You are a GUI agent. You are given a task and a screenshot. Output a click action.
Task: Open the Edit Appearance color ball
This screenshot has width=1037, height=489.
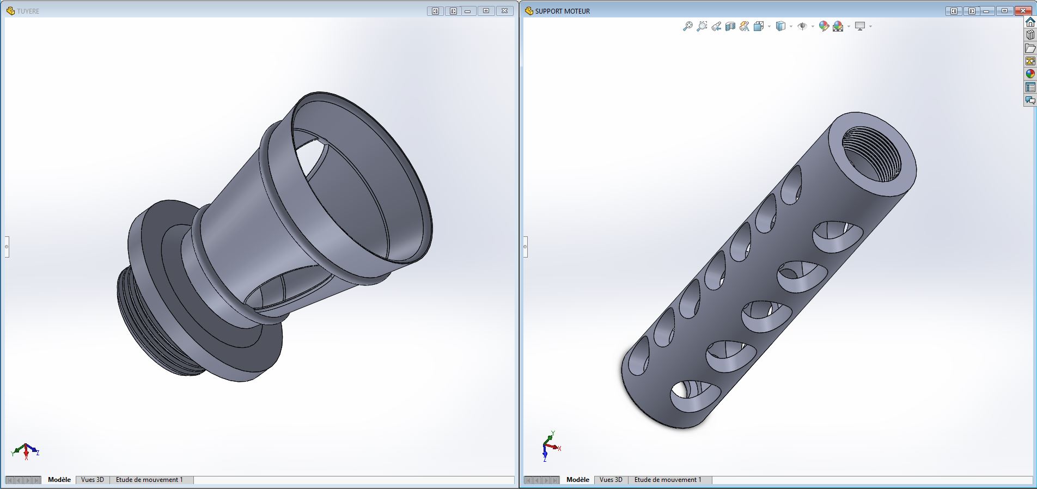(x=823, y=26)
